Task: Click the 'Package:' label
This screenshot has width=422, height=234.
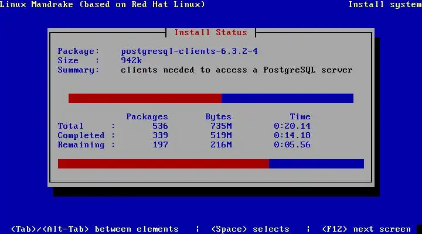Action: tap(79, 51)
